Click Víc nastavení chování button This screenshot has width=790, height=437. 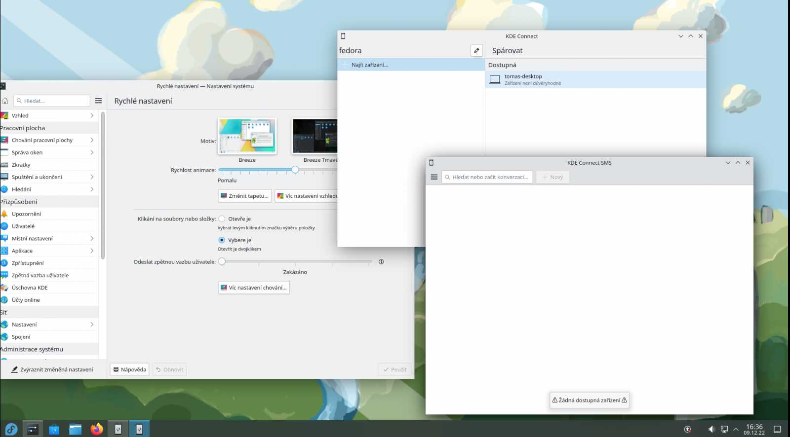coord(254,288)
